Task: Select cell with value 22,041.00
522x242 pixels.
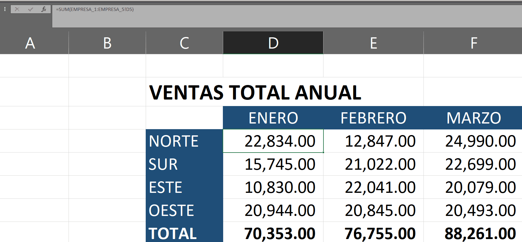Action: (373, 187)
